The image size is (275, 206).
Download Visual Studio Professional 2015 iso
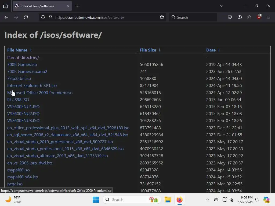coord(66,149)
